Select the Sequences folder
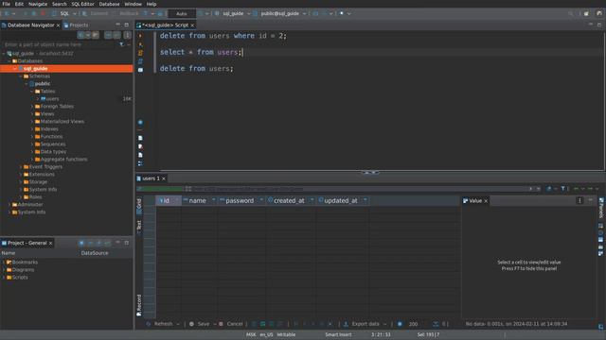 [50, 144]
